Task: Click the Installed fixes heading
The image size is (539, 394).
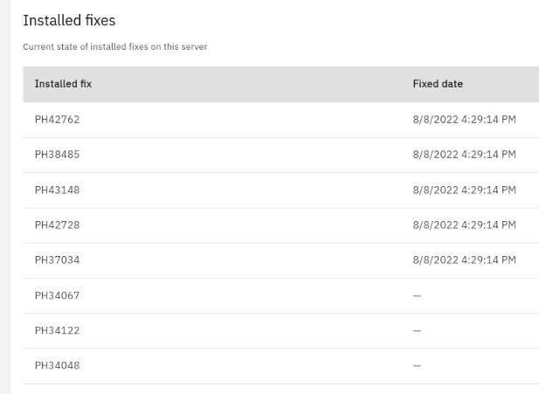Action: point(69,20)
